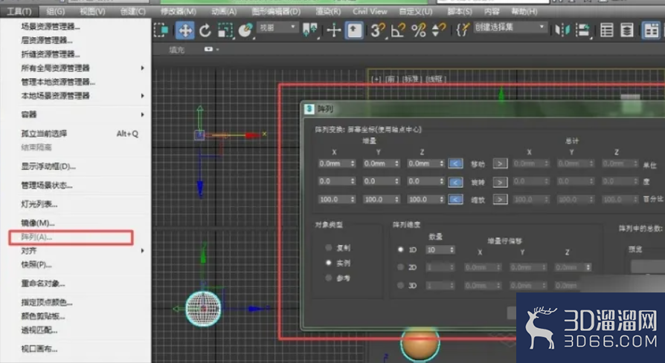Click the 阵列 dialog title icon

coord(309,108)
